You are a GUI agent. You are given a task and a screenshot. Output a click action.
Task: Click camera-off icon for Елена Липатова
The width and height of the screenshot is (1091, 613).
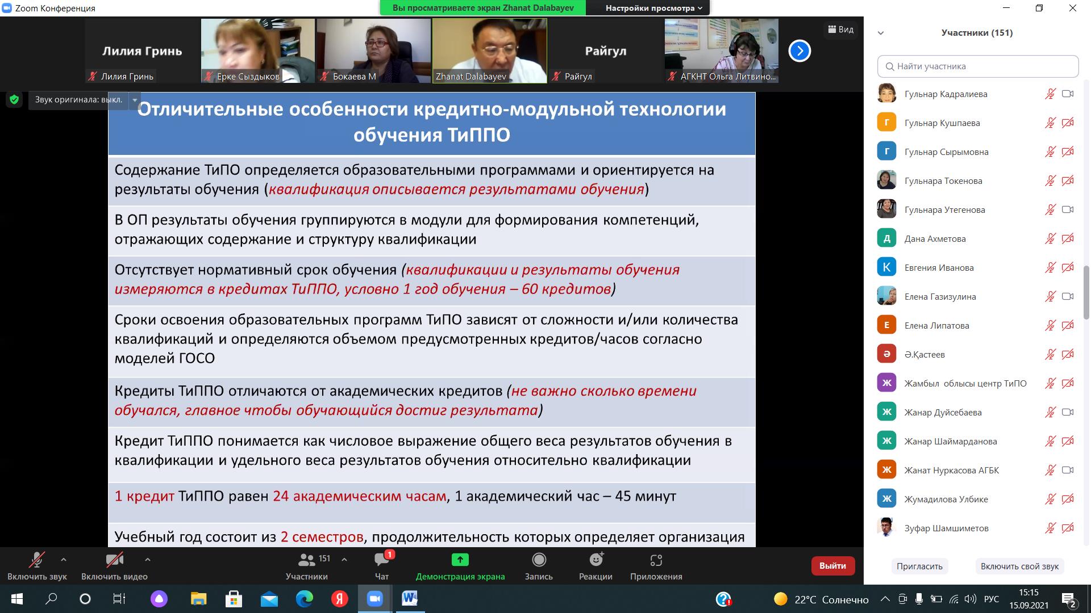click(x=1068, y=326)
